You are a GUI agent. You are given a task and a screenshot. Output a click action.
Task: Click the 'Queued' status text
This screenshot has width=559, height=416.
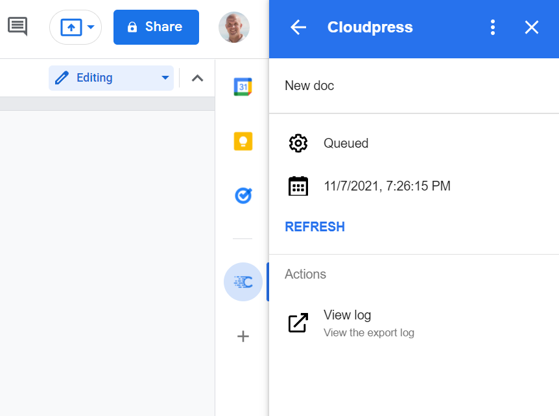coord(346,143)
